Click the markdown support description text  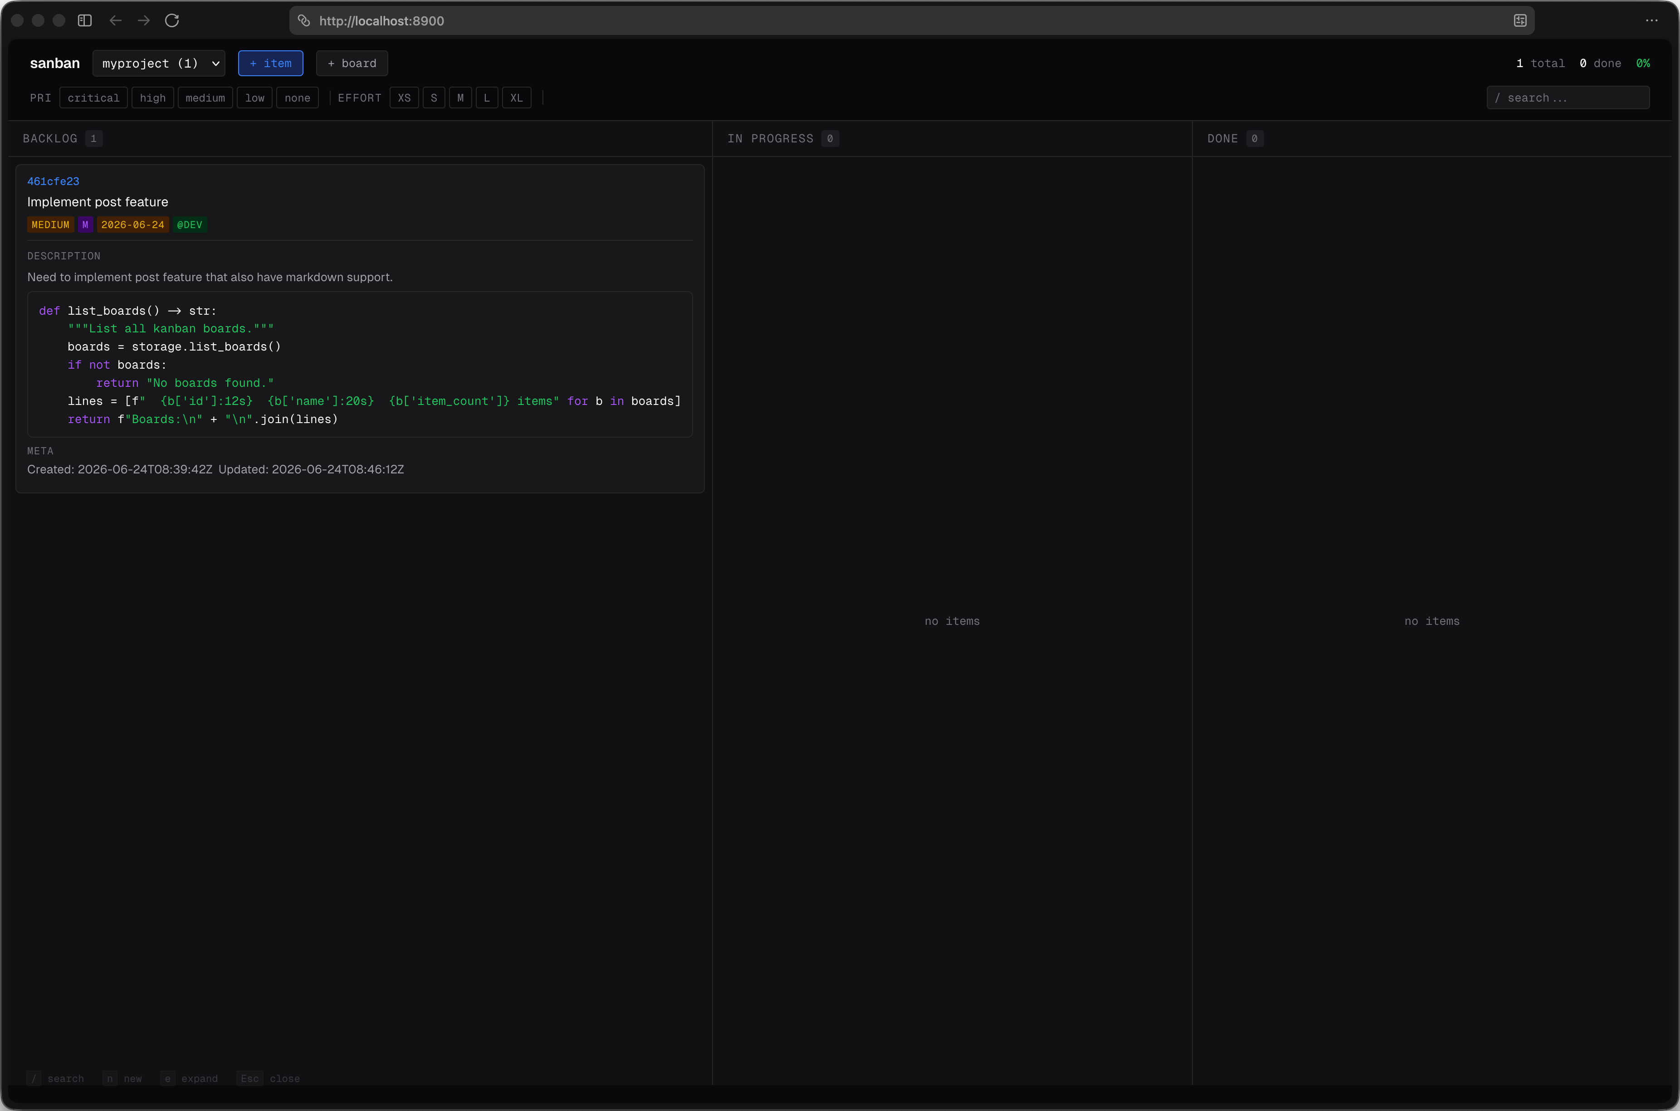pyautogui.click(x=210, y=277)
